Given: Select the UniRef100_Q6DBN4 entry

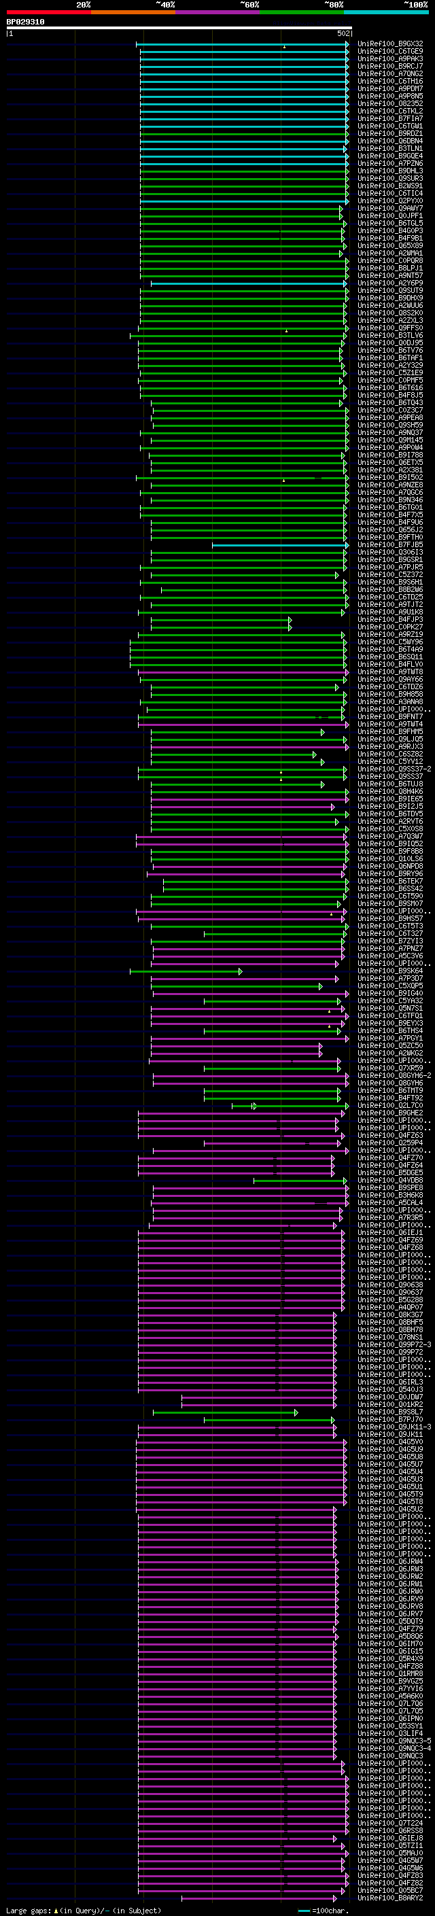Looking at the screenshot, I should [390, 141].
